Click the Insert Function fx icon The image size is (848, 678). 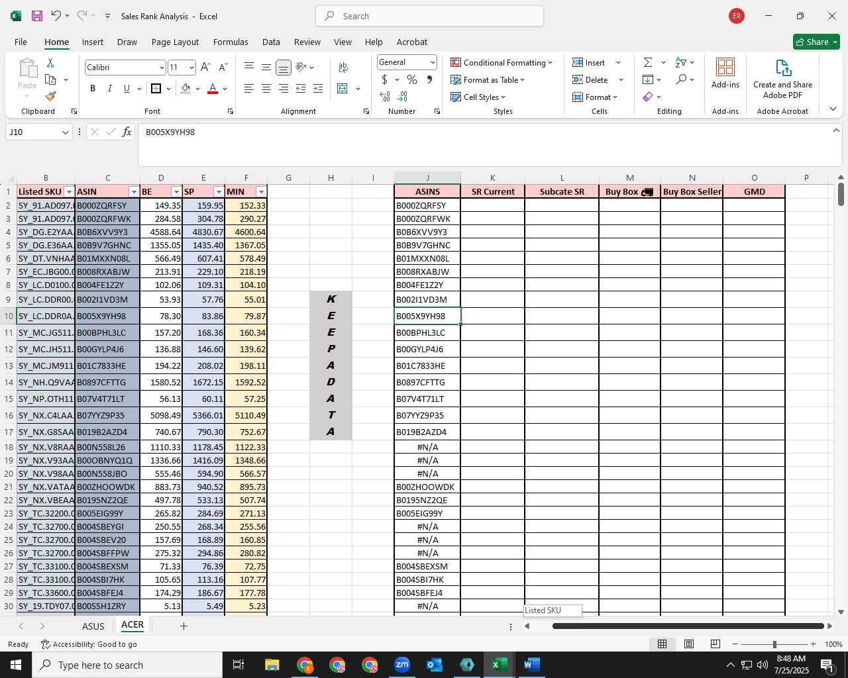127,132
